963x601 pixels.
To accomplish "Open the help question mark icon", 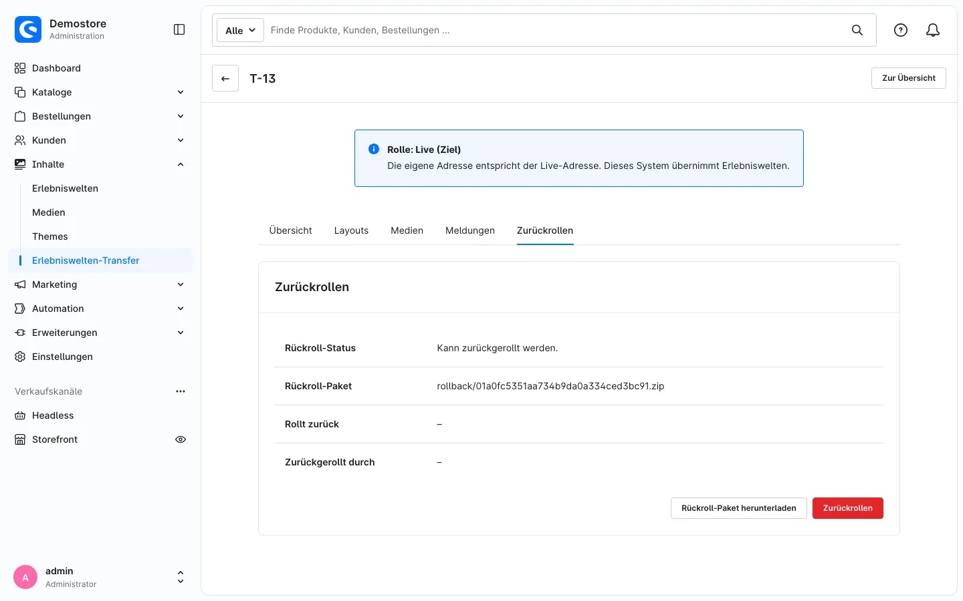I will point(901,30).
